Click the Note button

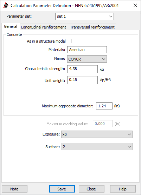coord(14,189)
